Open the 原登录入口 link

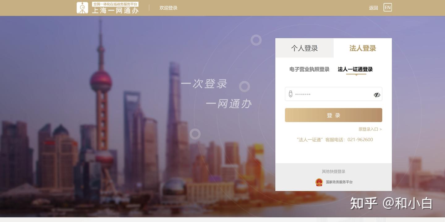370,129
